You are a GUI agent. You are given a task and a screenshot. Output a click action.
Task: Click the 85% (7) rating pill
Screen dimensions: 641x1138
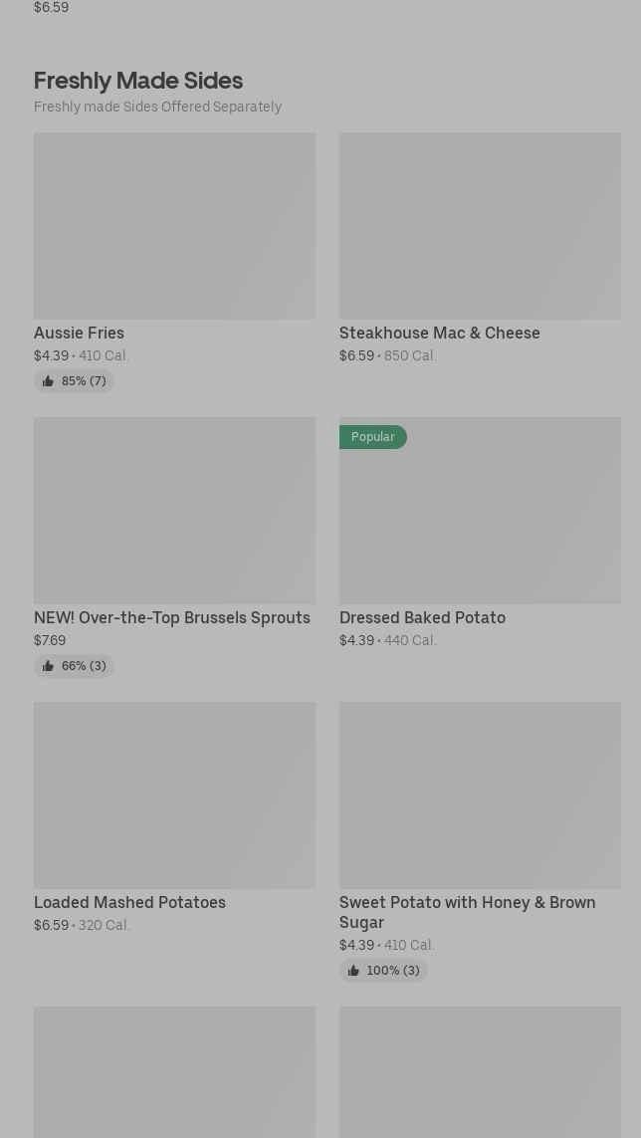(74, 381)
